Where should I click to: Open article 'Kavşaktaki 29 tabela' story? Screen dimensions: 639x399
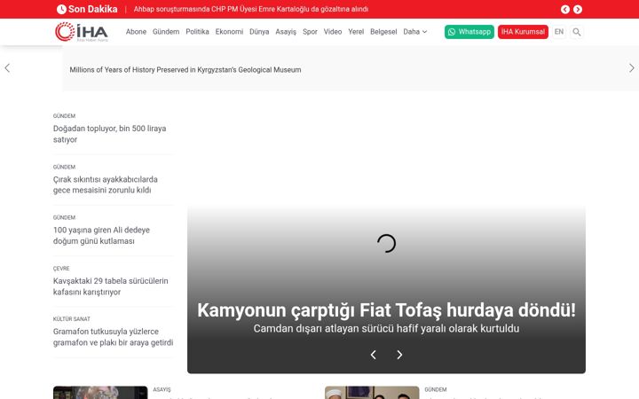point(110,286)
